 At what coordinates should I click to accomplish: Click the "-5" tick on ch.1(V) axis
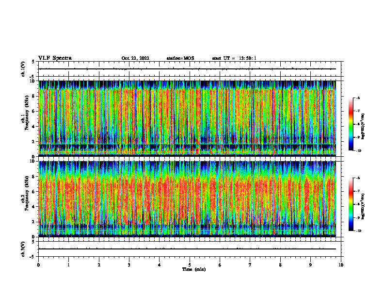point(32,77)
